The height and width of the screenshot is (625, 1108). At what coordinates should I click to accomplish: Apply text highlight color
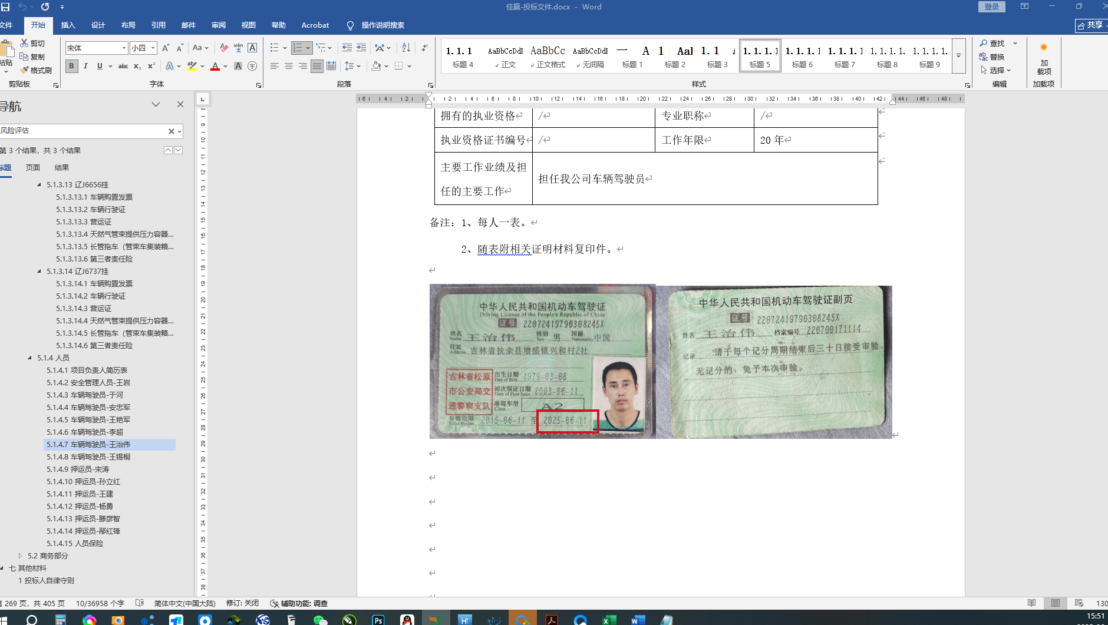point(192,66)
